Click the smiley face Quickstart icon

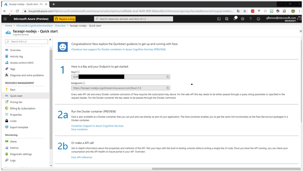coord(62,47)
